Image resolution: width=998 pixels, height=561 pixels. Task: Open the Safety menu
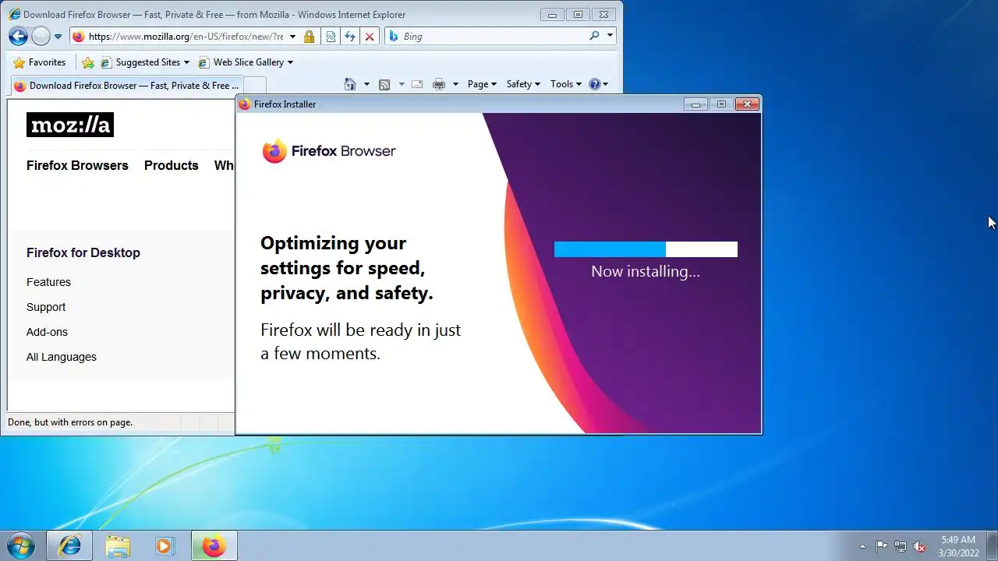tap(523, 84)
